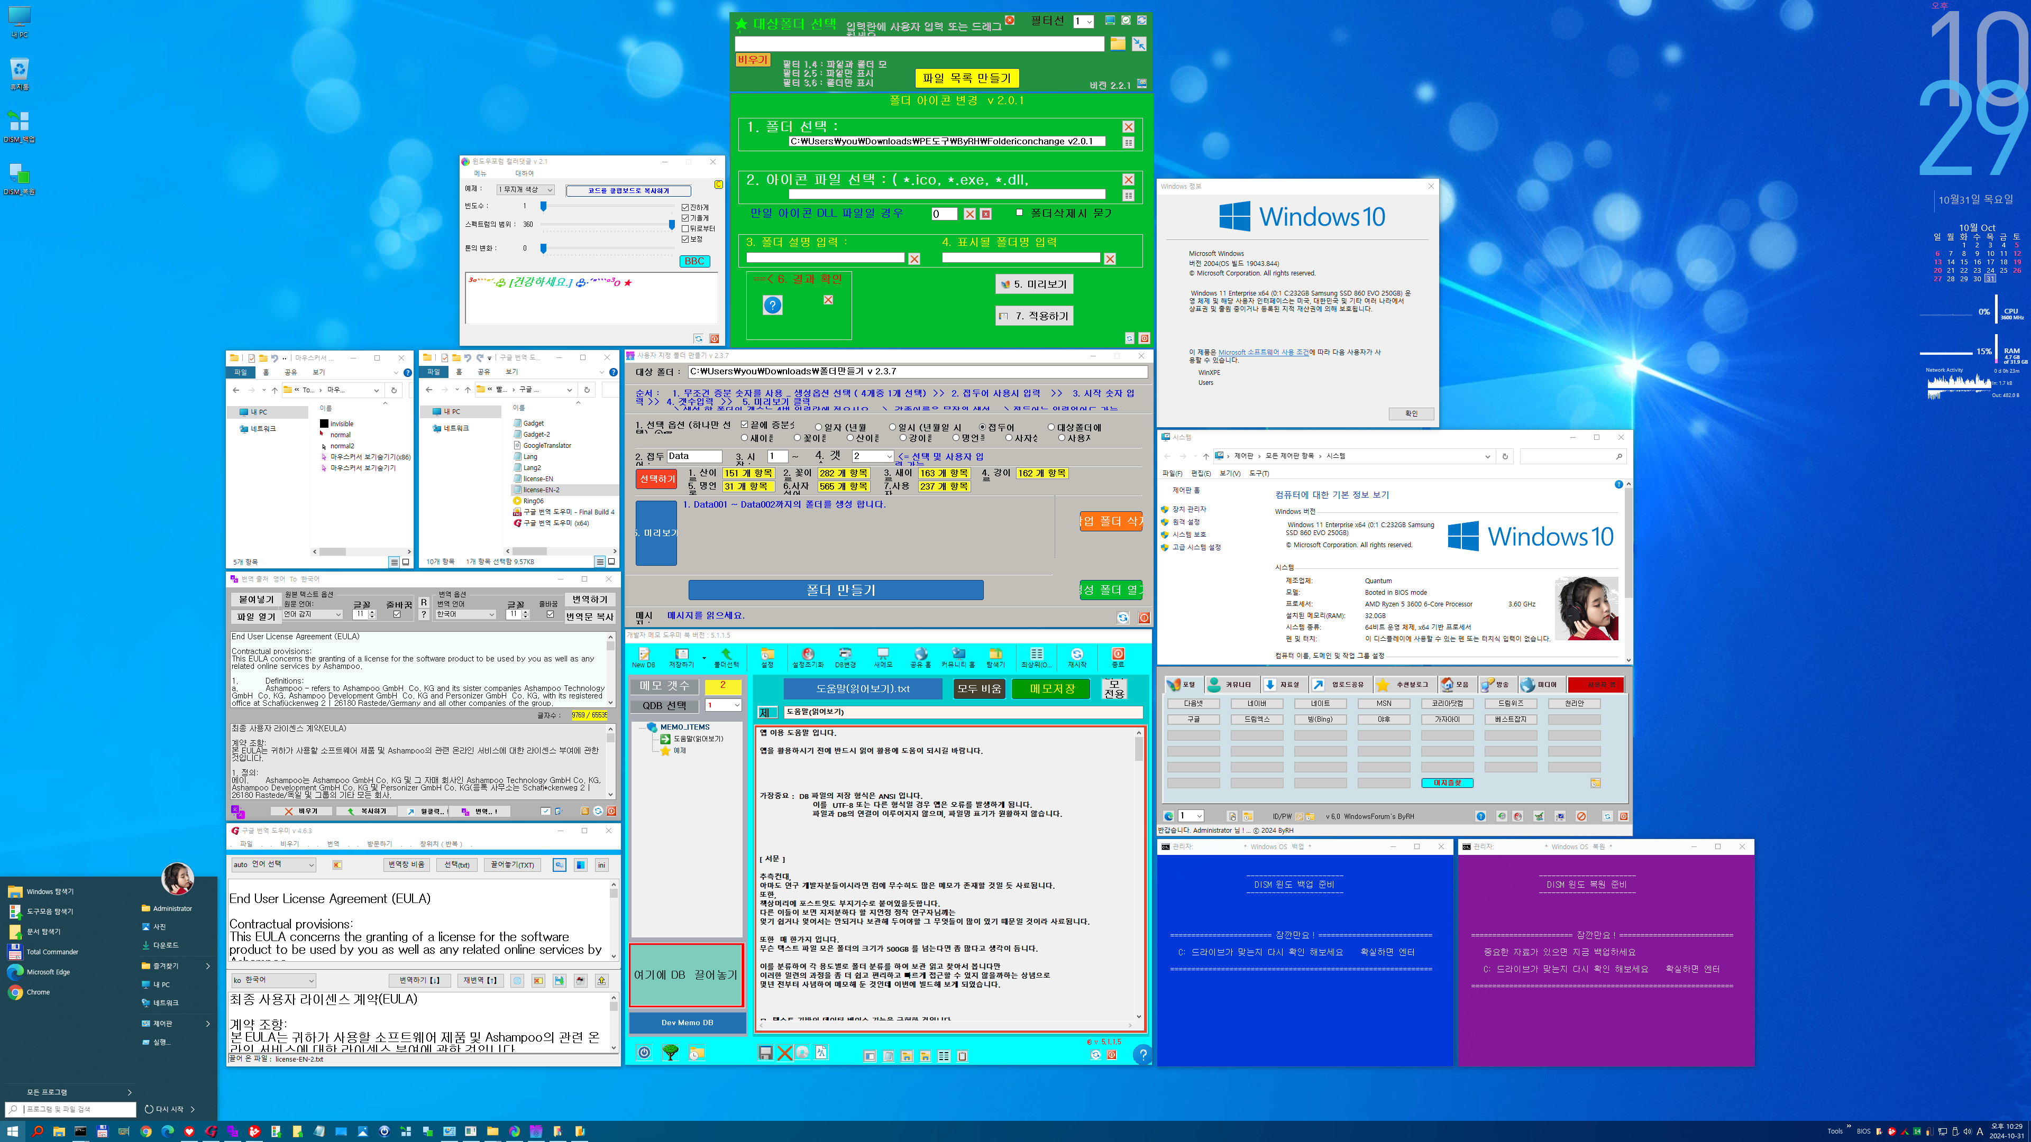
Task: Click Microsoft 소프트웨어 사용 조건 link
Action: pos(1263,352)
